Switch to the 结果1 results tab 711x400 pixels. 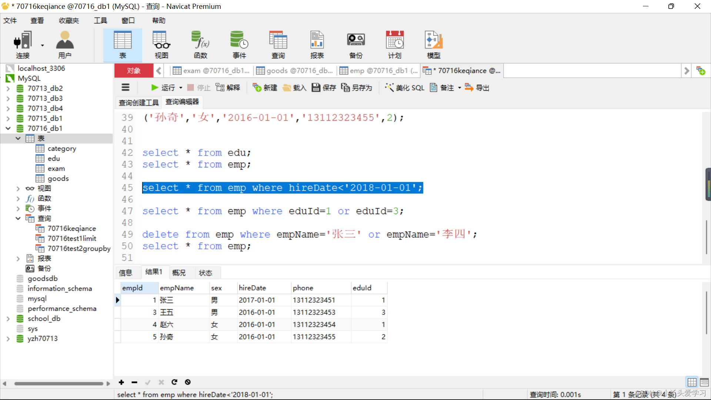point(153,273)
